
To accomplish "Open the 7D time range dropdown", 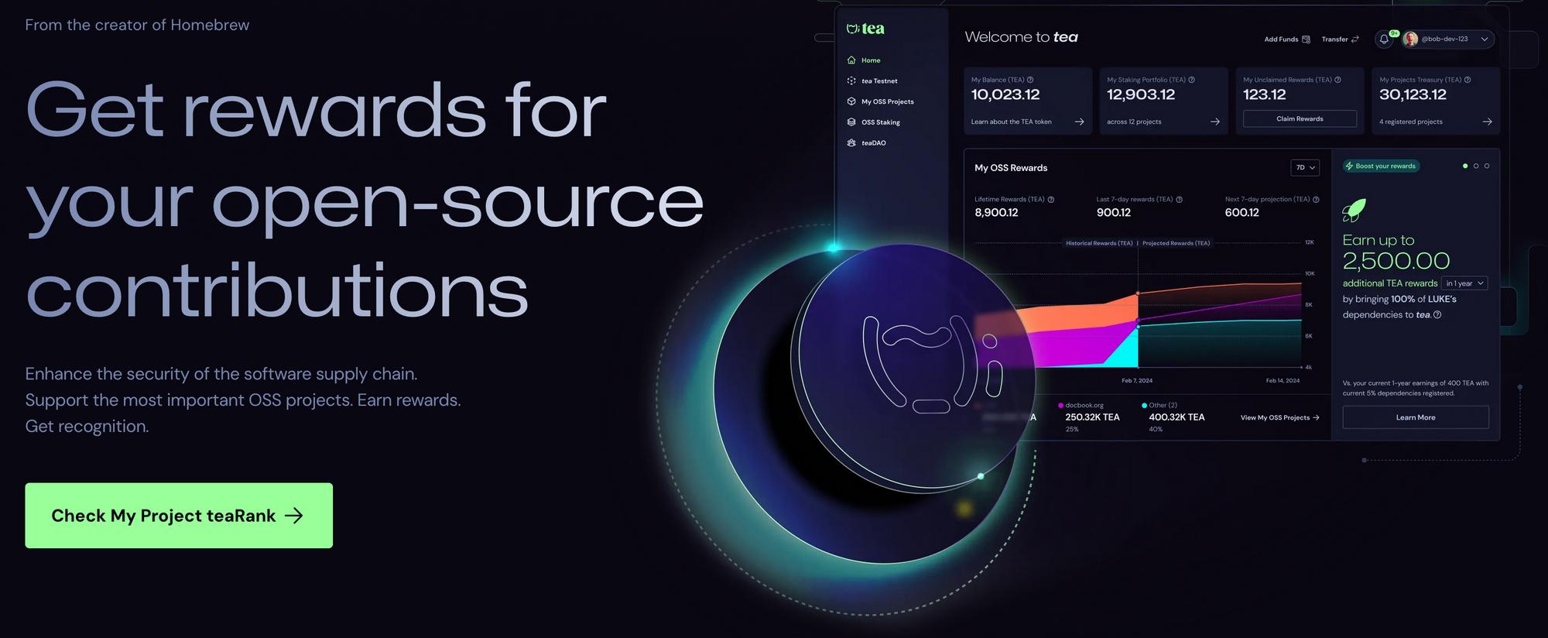I will (1305, 167).
